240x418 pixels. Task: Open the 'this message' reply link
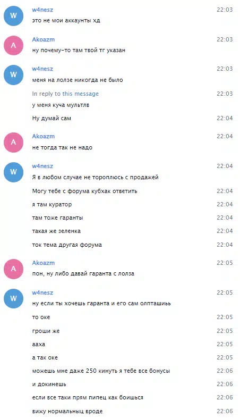(x=80, y=94)
